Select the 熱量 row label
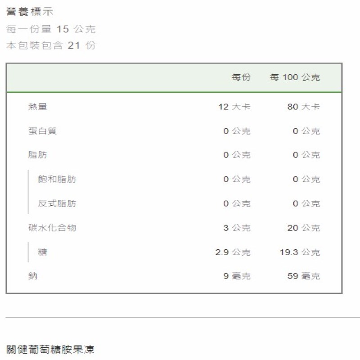Viewport: 360px width, 360px height. tap(37, 107)
